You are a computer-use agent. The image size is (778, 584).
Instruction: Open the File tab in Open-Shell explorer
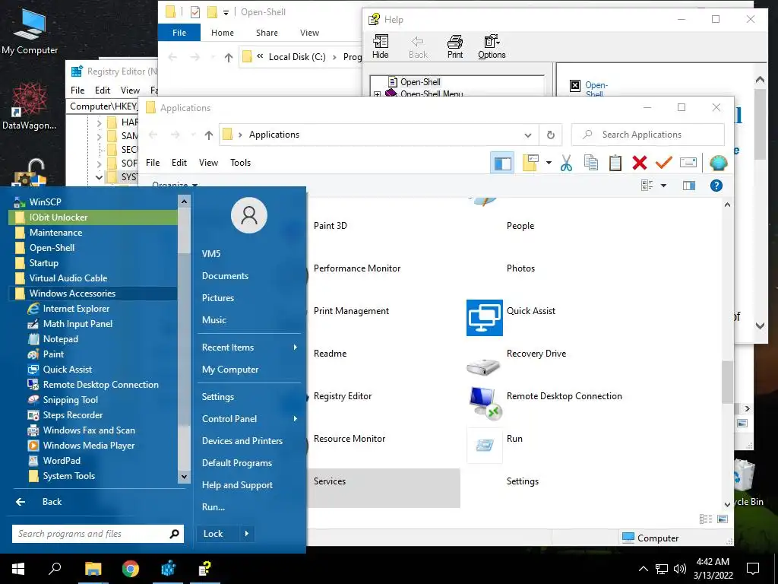point(179,33)
